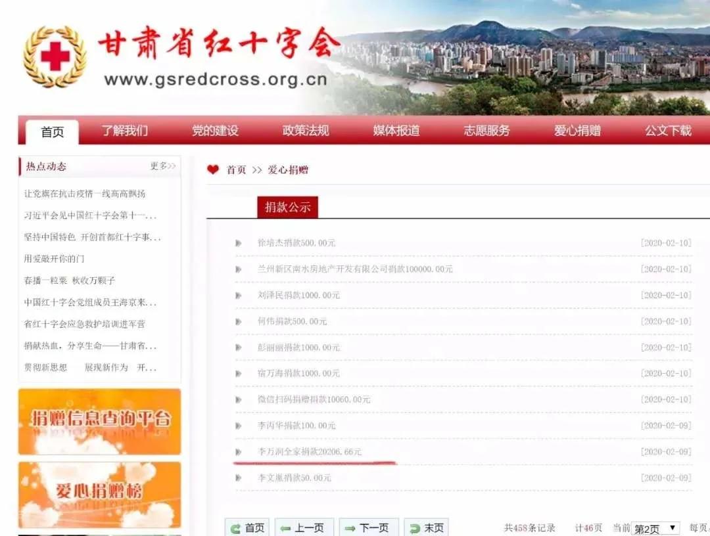
Task: Click arrow bullet beside 何伟捐款500.00元
Action: pyautogui.click(x=239, y=321)
